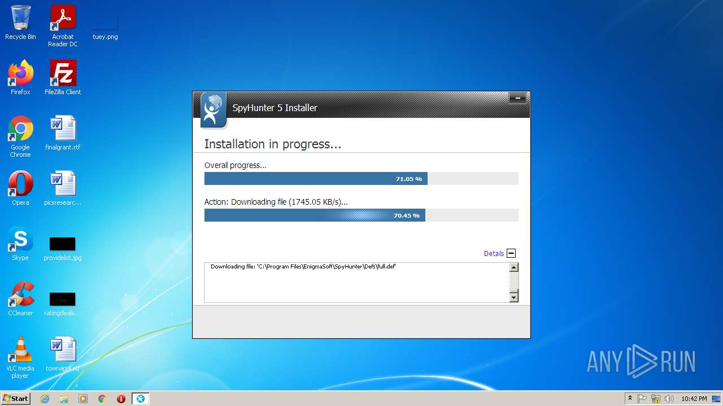Launch Skype from the desktop

(20, 244)
